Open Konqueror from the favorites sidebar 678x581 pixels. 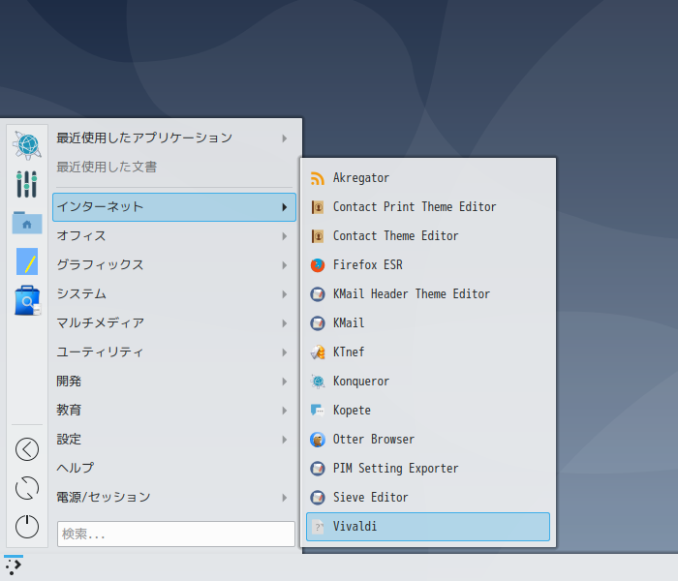point(27,145)
